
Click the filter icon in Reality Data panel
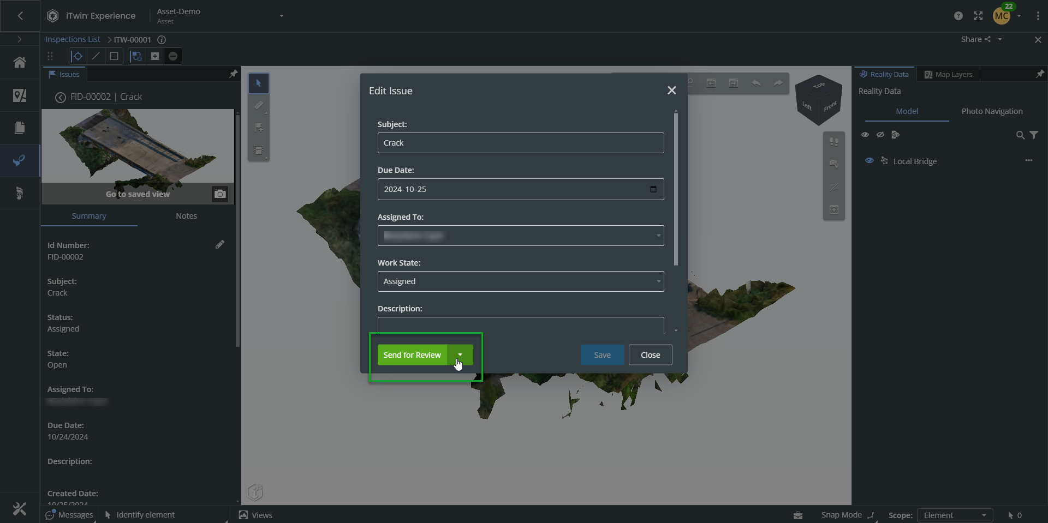[x=1034, y=135]
